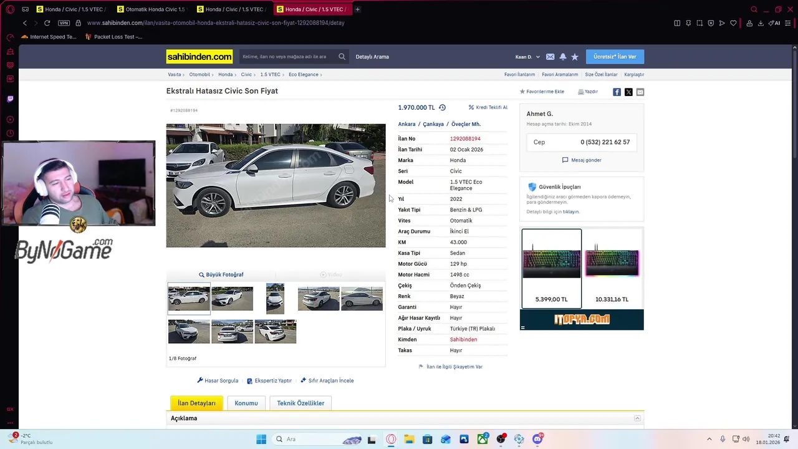Switch to Otomatik Honda Civic 1.5 tab
The height and width of the screenshot is (449, 798).
click(154, 9)
